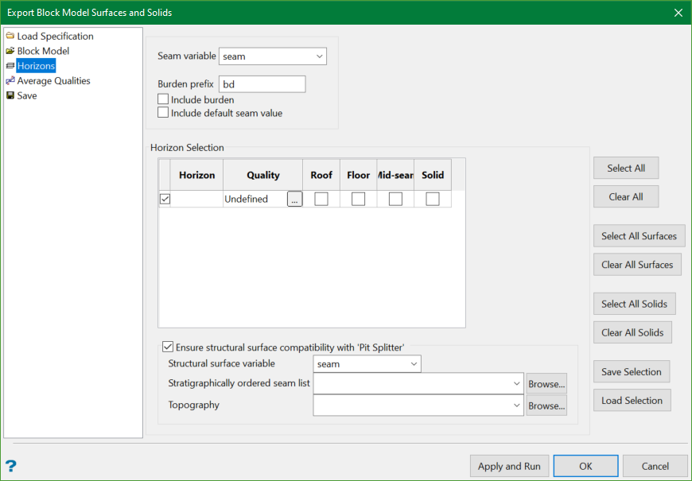Viewport: 692px width, 481px height.
Task: Toggle the Roof checkbox for the horizon row
Action: [321, 199]
